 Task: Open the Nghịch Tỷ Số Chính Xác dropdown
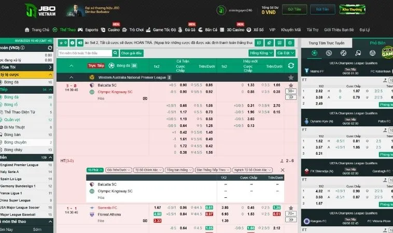[x=252, y=170]
